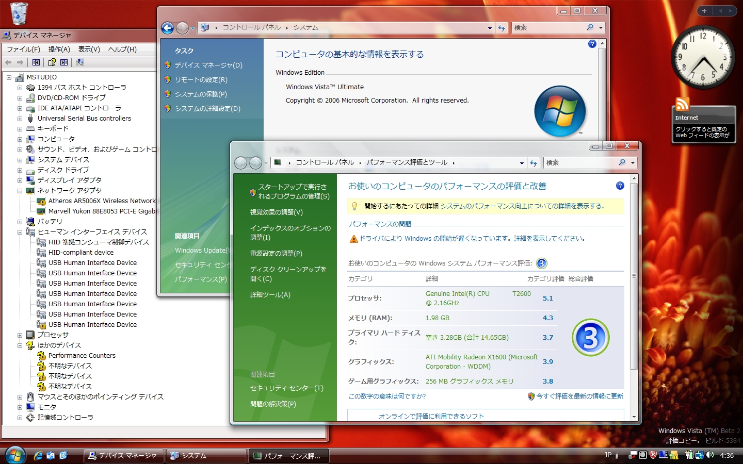Click system tray clock 4:36

coord(726,455)
